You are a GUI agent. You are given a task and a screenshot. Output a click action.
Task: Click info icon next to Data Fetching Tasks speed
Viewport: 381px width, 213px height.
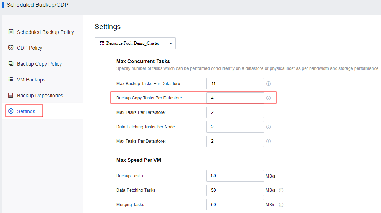(281, 190)
